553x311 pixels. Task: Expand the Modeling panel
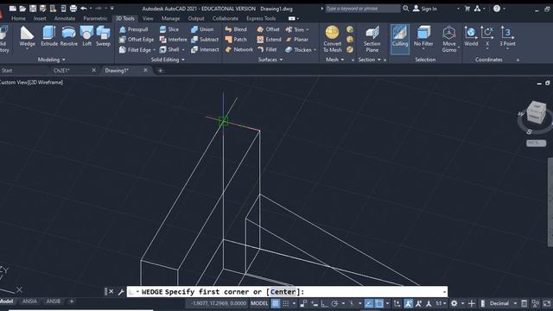(x=52, y=60)
